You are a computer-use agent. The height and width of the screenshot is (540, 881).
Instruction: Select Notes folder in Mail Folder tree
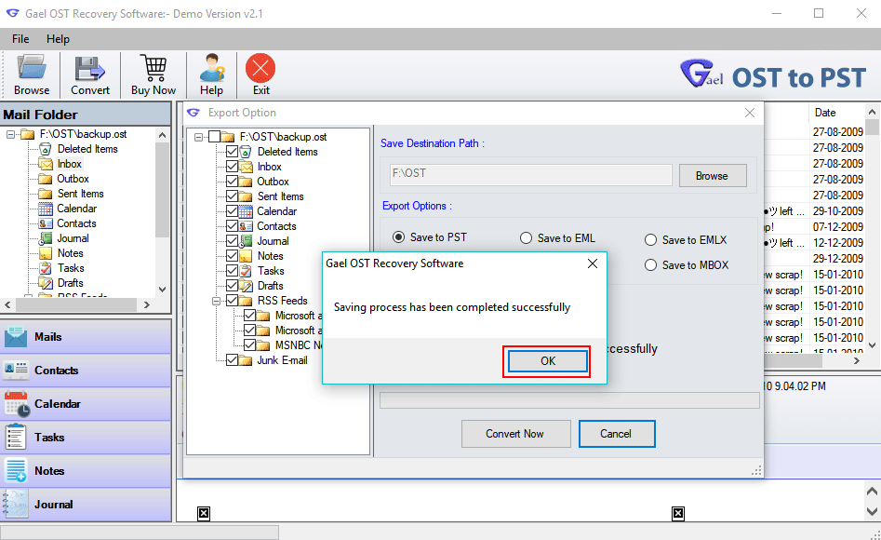click(70, 253)
